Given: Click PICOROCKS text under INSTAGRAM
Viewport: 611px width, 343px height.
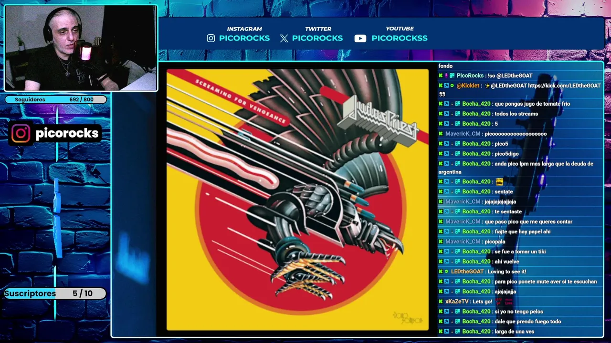Looking at the screenshot, I should (x=244, y=38).
